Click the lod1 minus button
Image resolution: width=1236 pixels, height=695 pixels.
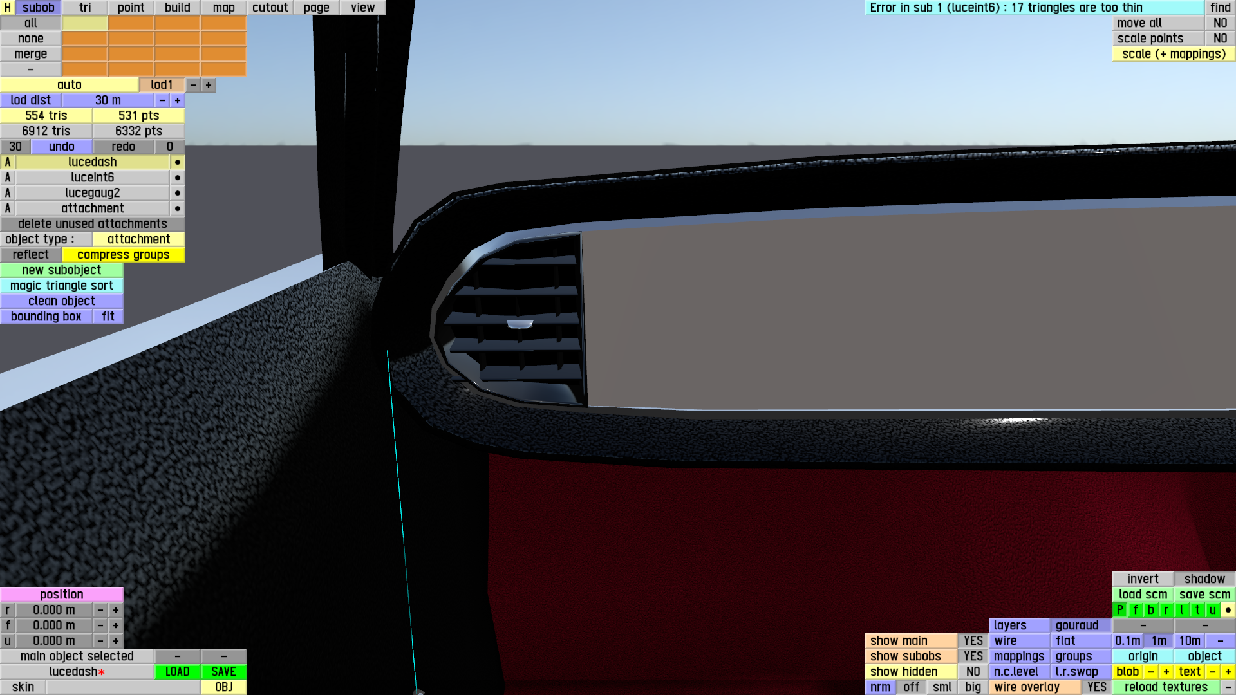click(193, 85)
